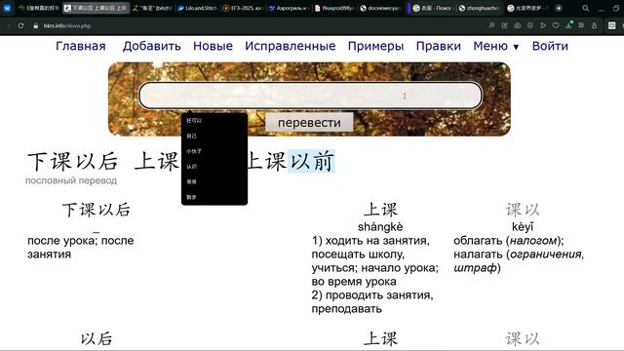Open the VK pinned tab icon

tap(7, 8)
